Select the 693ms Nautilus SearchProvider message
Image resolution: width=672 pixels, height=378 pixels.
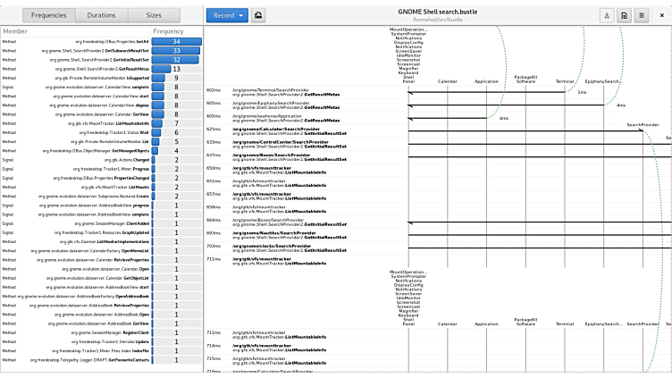[286, 234]
